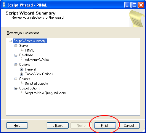This screenshot has width=146, height=133.
Task: Collapse the Server tree node
Action: coord(16,46)
